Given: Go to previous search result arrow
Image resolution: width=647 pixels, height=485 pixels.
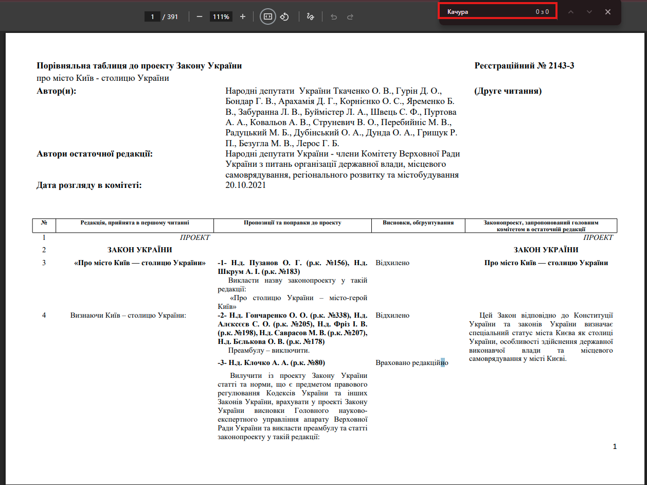Looking at the screenshot, I should 570,12.
